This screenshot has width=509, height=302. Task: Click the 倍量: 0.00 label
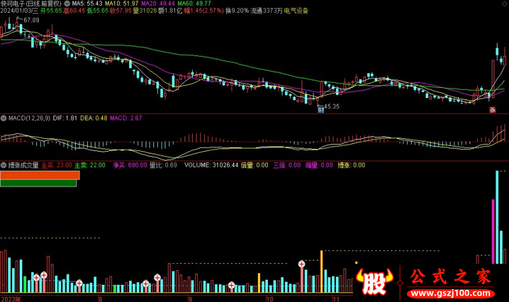tap(254, 165)
